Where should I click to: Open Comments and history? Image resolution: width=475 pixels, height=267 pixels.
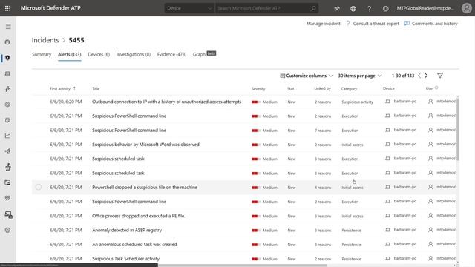tap(430, 24)
